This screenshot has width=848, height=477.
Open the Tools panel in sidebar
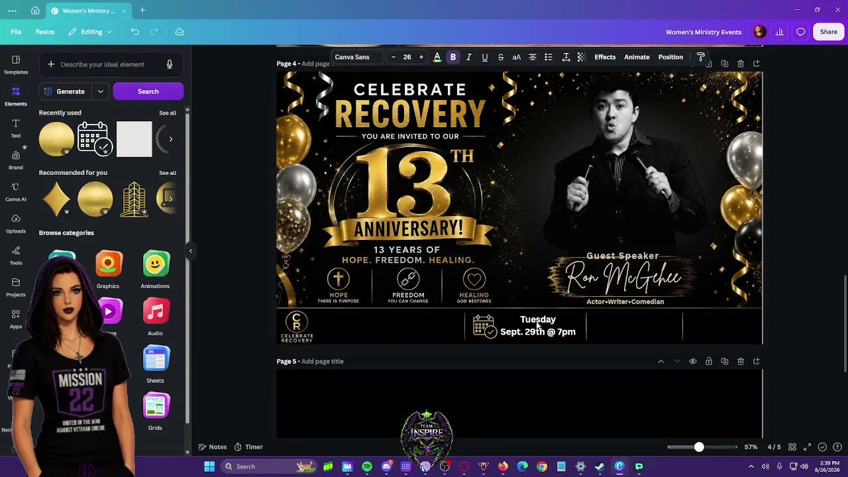[x=16, y=255]
